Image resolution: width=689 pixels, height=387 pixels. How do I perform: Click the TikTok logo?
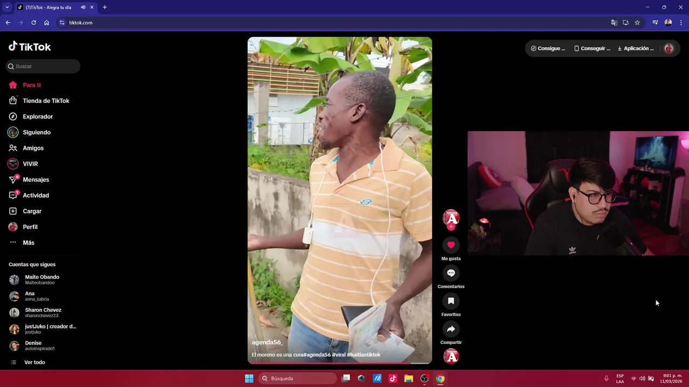[x=30, y=47]
